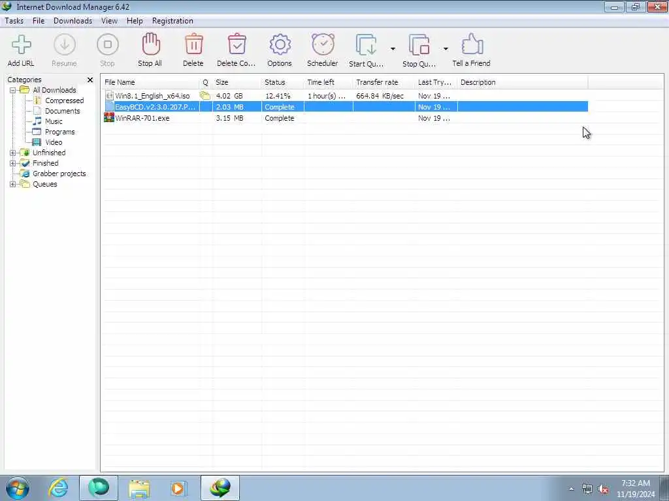The image size is (669, 501).
Task: Click the Stop All hand icon
Action: 151,44
